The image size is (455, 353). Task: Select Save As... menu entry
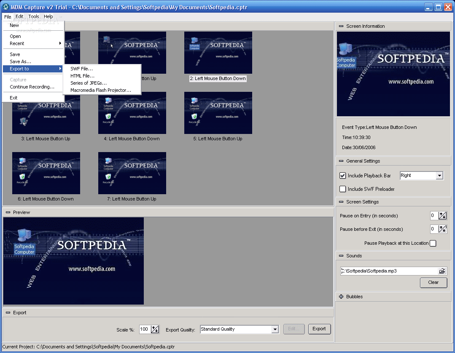33,62
